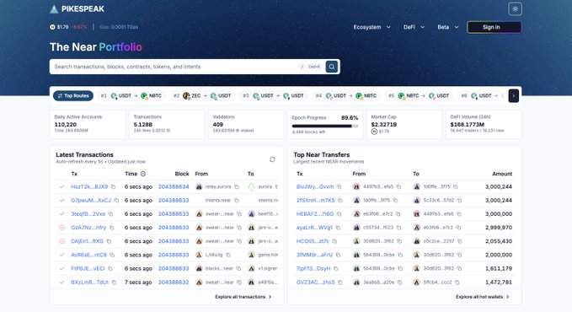Advance the routes carousel with arrow
Image resolution: width=572 pixels, height=312 pixels.
[x=514, y=96]
